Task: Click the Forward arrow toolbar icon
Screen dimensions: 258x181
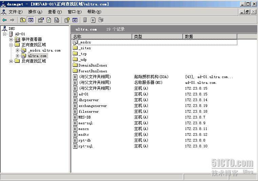Action: [x=12, y=20]
